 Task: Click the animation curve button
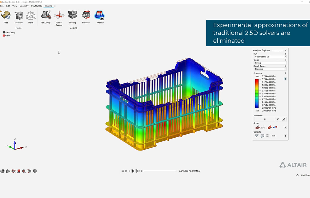click(284, 119)
